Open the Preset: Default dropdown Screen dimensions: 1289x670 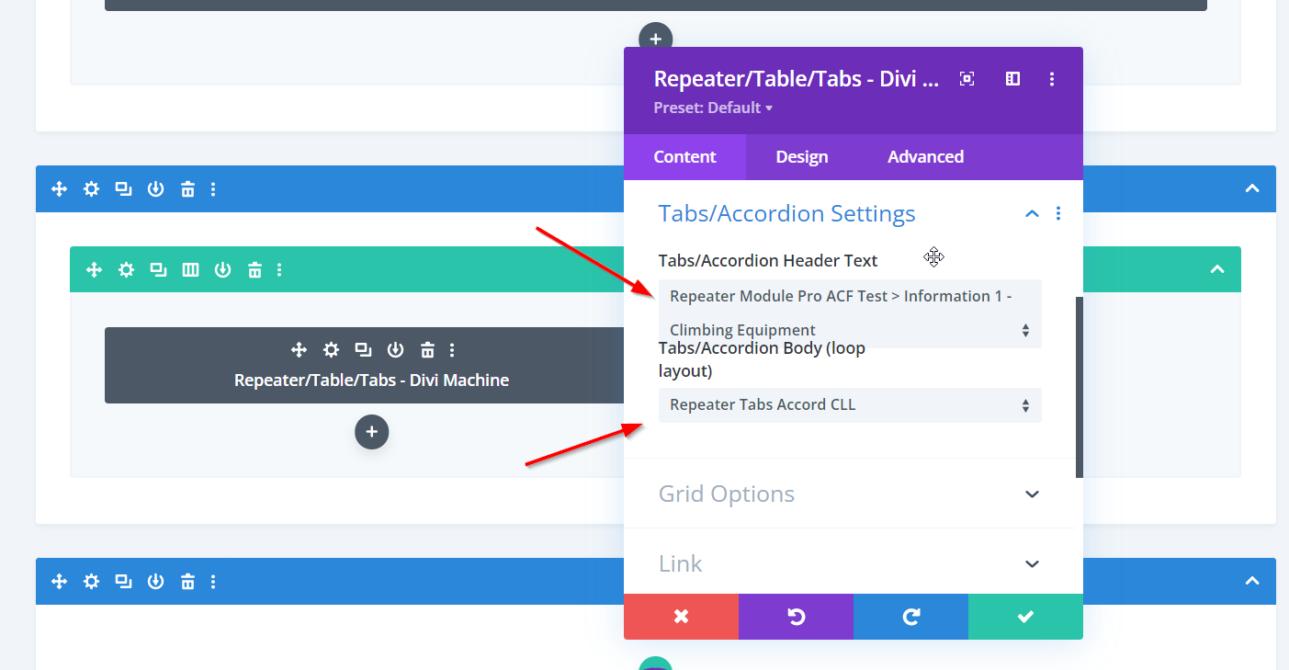713,108
